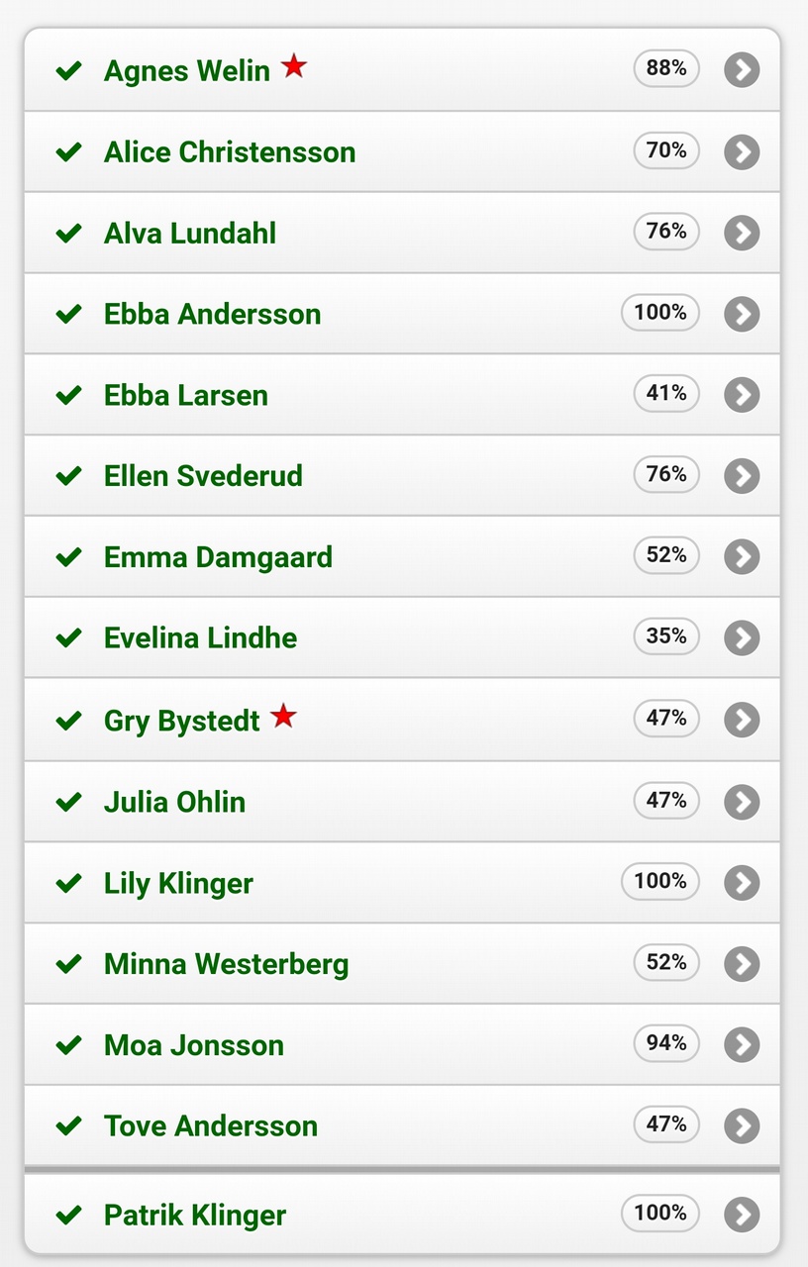This screenshot has height=1267, width=808.
Task: Click the 100% badge for Patrik Klinger
Action: pyautogui.click(x=660, y=1214)
